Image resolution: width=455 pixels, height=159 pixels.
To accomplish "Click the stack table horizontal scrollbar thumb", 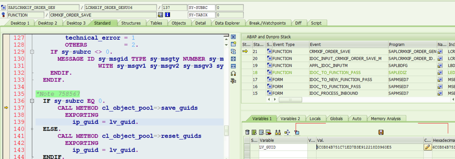I will tap(290, 99).
